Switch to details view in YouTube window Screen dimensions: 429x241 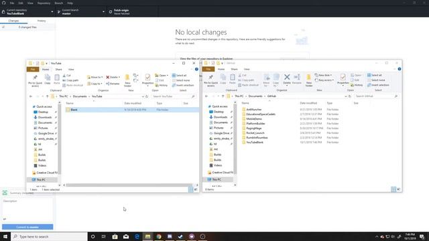pyautogui.click(x=190, y=189)
